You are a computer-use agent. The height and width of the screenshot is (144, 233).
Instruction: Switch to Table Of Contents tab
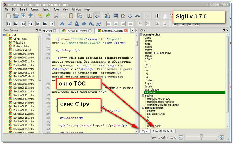163,131
